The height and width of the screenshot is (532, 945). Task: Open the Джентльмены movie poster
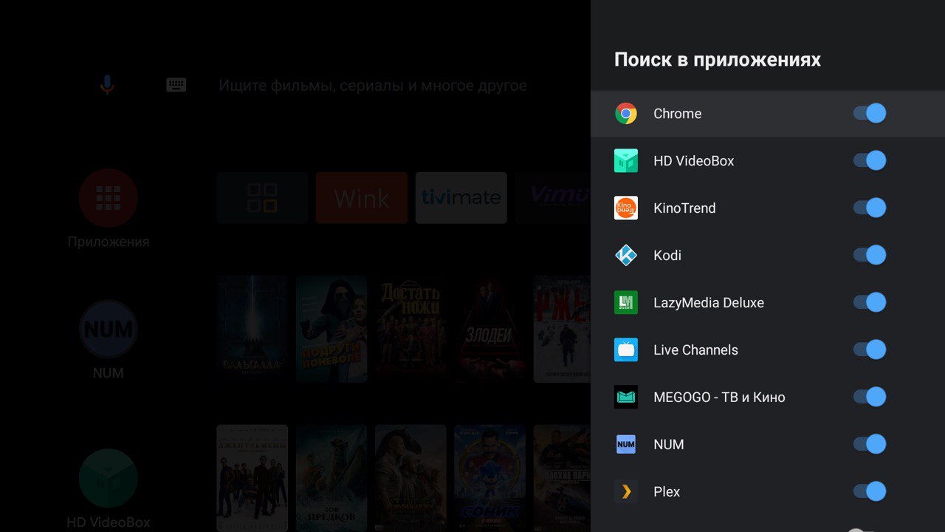[x=252, y=477]
